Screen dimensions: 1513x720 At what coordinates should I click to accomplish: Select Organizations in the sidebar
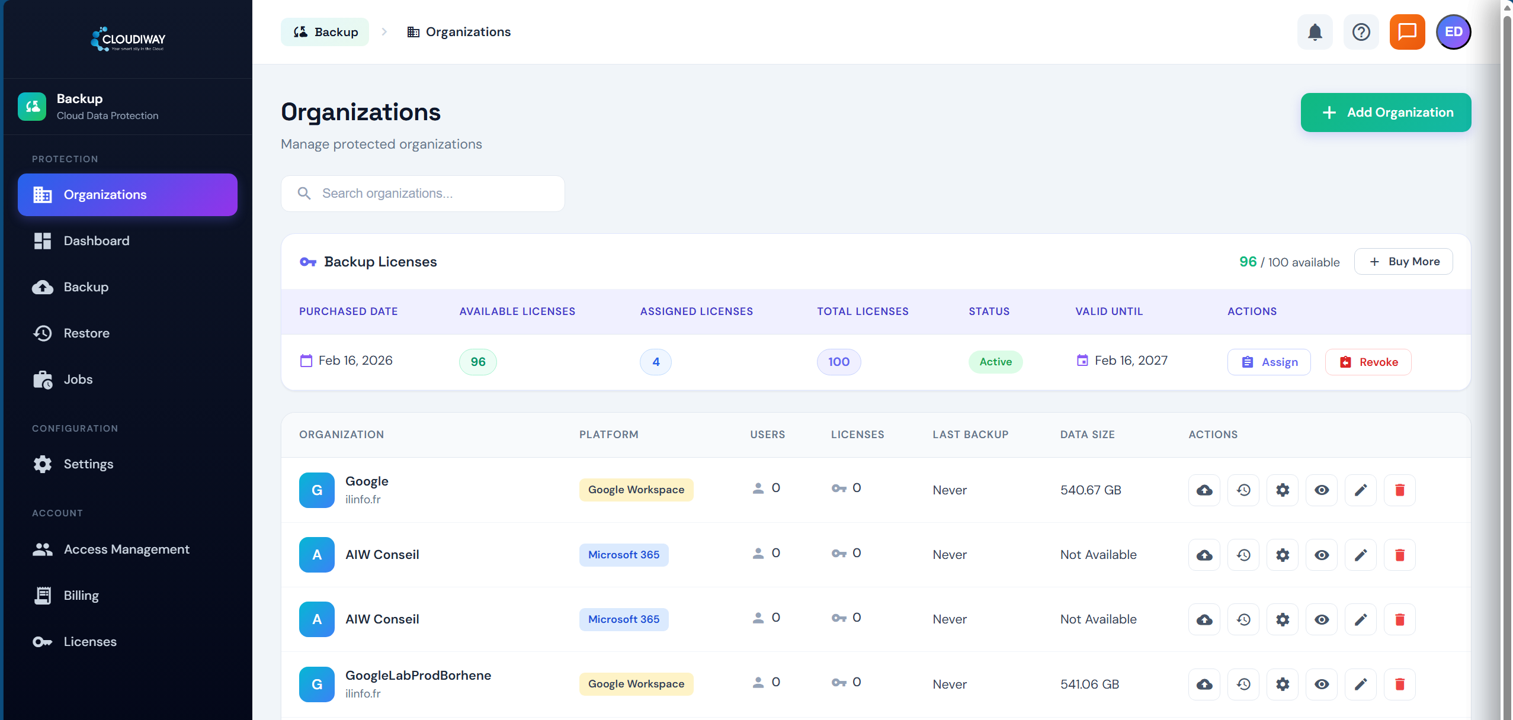(x=127, y=195)
